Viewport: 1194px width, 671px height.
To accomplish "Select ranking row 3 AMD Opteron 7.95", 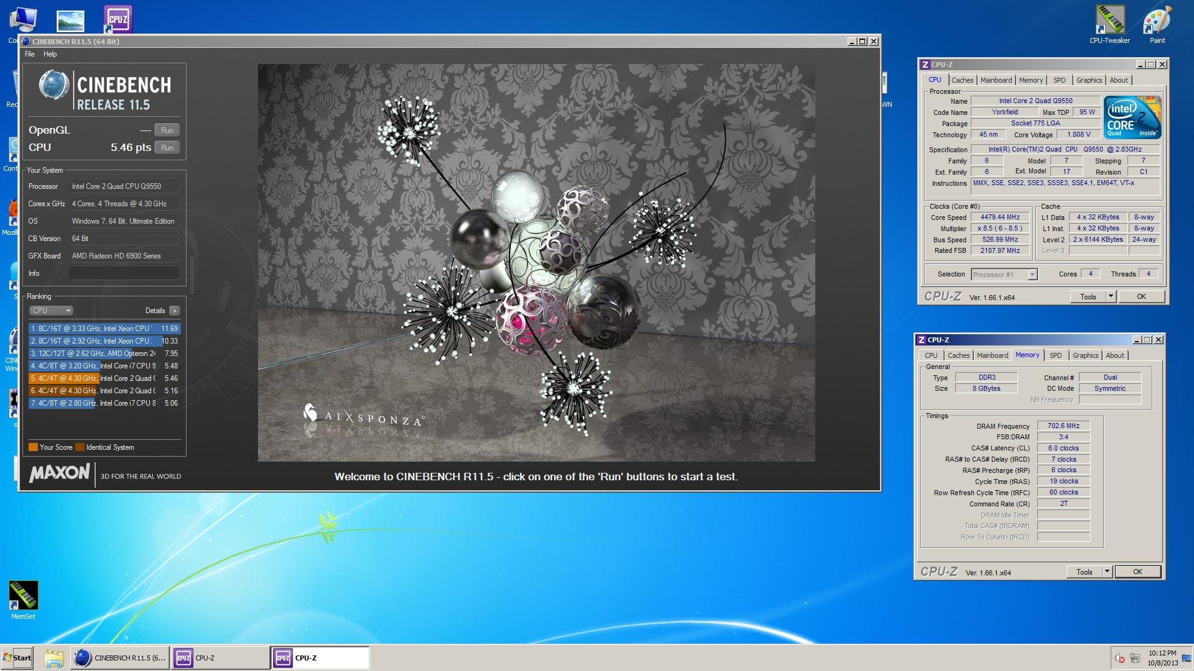I will coord(104,354).
